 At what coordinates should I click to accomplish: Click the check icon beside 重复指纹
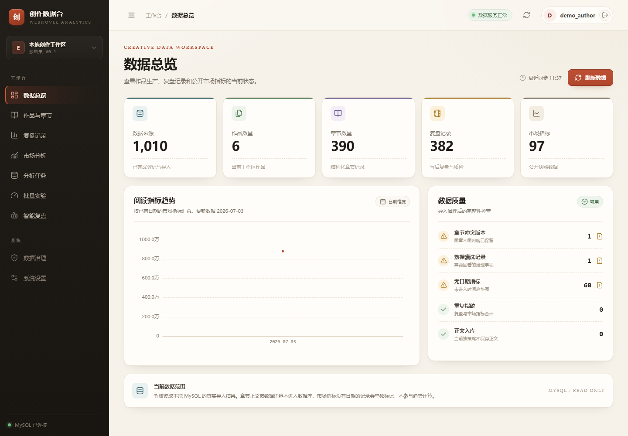[x=444, y=310]
